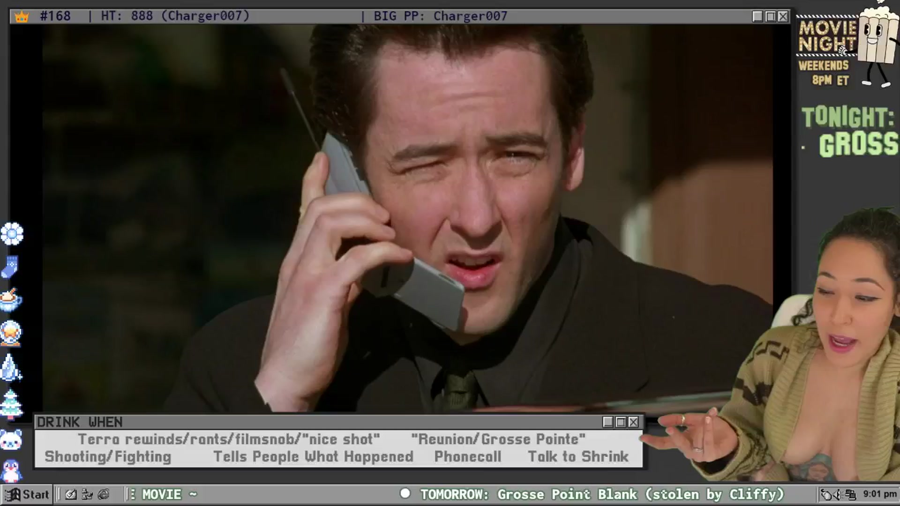This screenshot has height=506, width=900.
Task: Open the network computers quick launch icon
Action: (87, 494)
